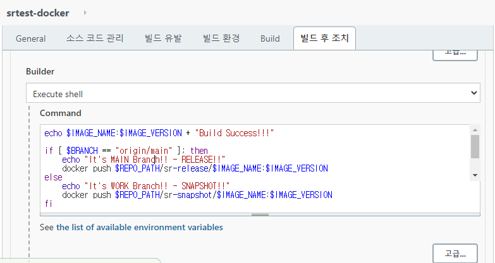
Task: Open the 빌드 유발 tab
Action: pos(163,38)
